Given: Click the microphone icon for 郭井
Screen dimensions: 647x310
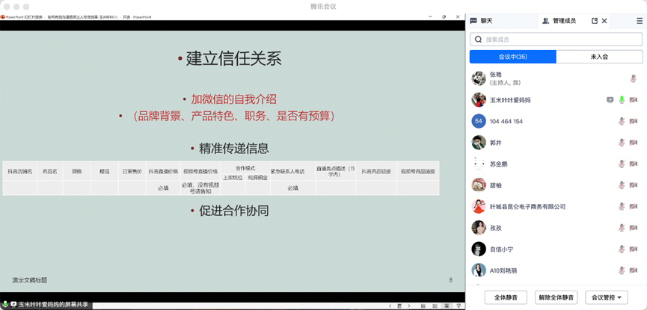Looking at the screenshot, I should coord(622,143).
